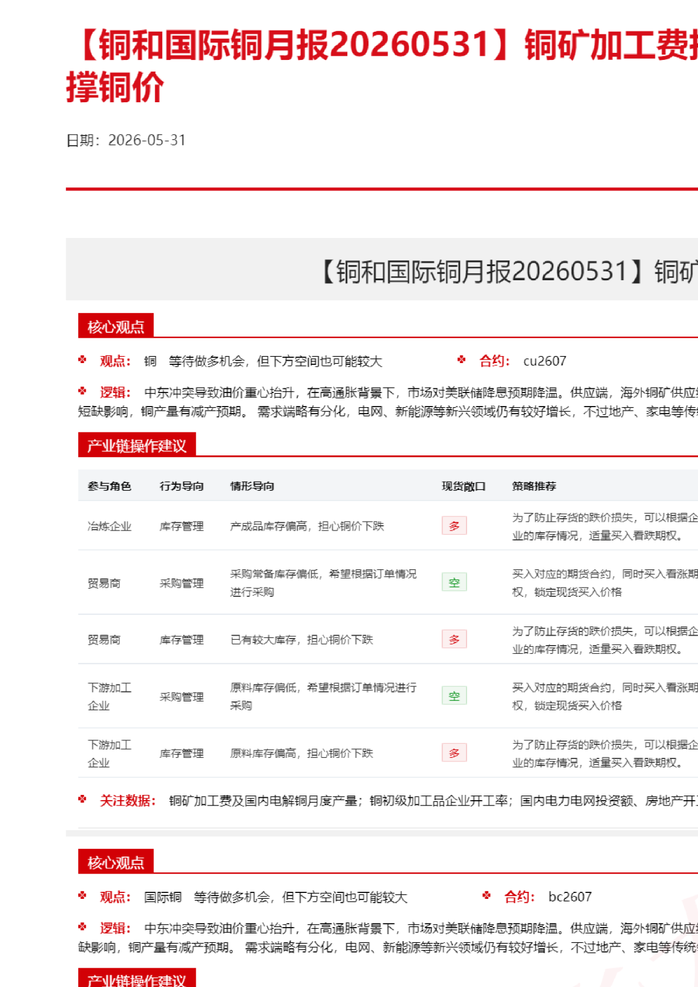
Task: Click the 现货敞口 column header
Action: (x=464, y=486)
